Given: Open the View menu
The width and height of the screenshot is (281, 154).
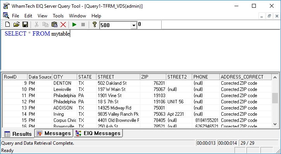Looking at the screenshot, I should [x=43, y=16].
